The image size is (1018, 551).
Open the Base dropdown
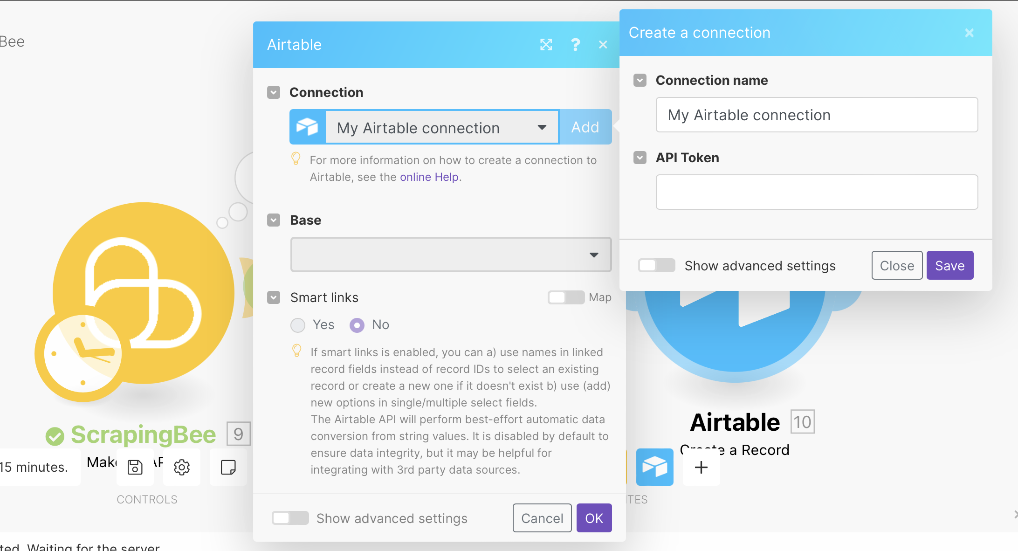(x=451, y=255)
